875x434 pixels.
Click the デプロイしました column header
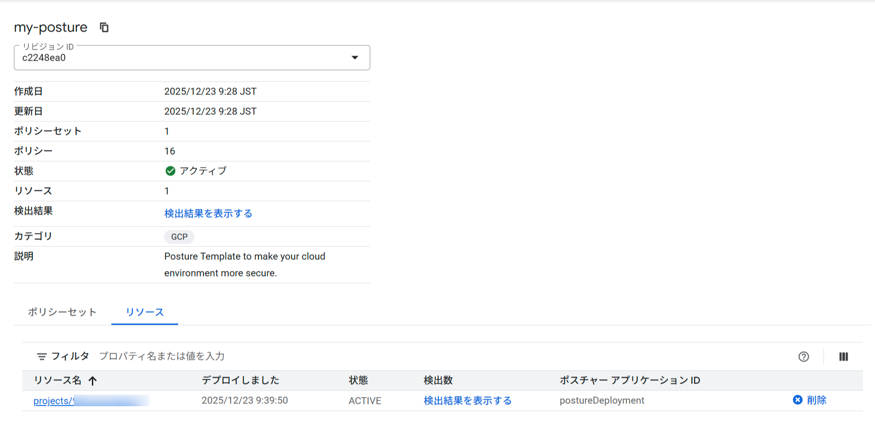[240, 380]
